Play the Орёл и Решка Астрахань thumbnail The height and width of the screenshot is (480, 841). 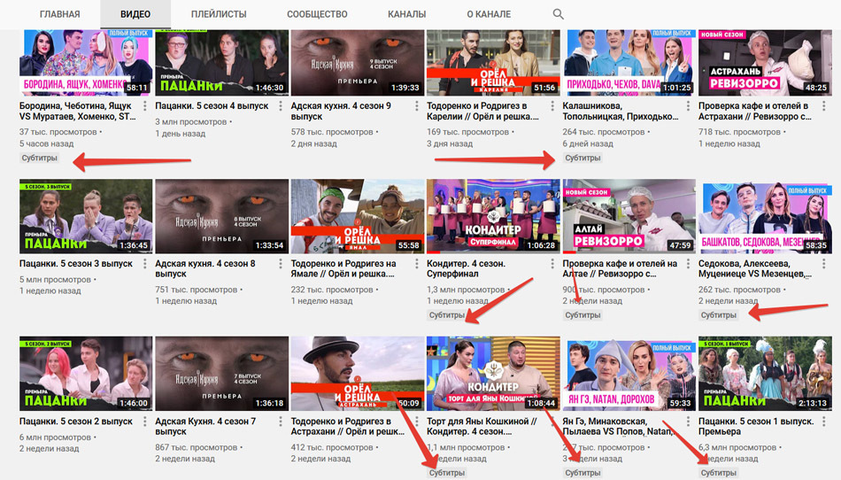point(358,374)
